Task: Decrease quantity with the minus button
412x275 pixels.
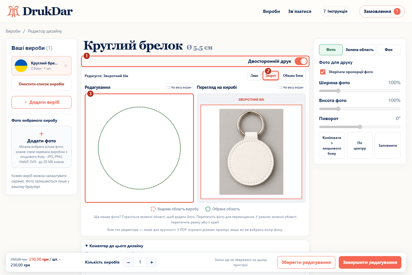Action: [129, 262]
